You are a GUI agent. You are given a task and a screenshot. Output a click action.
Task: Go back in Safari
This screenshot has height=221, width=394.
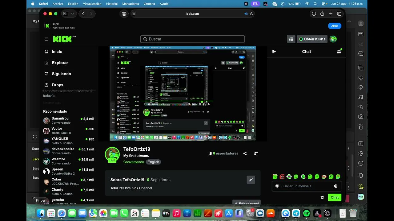(83, 14)
